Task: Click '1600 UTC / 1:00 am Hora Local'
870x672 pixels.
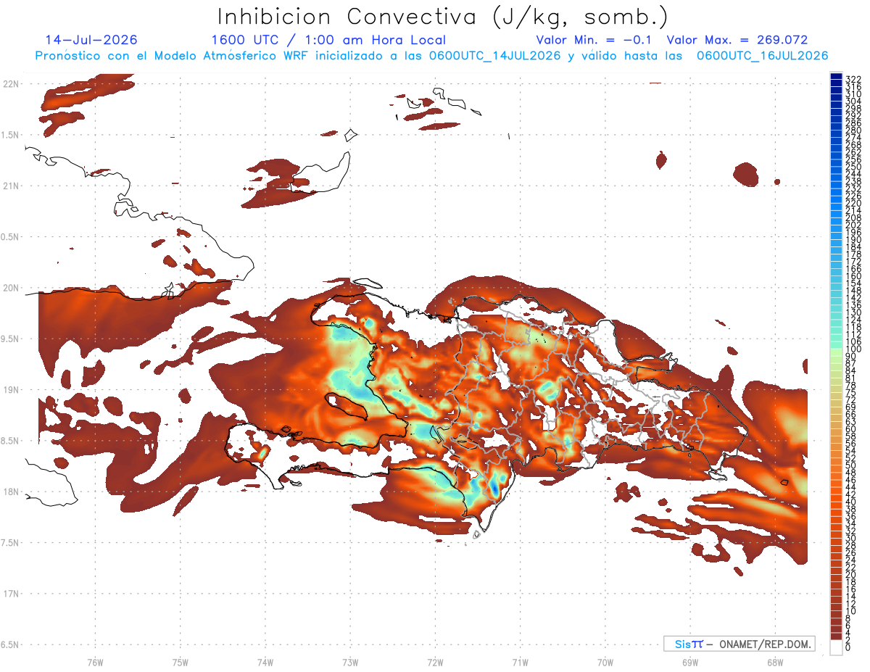Action: tap(328, 40)
